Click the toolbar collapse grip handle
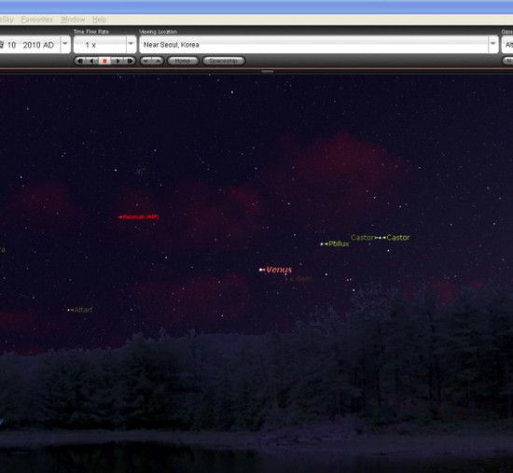The width and height of the screenshot is (513, 473). point(268,71)
